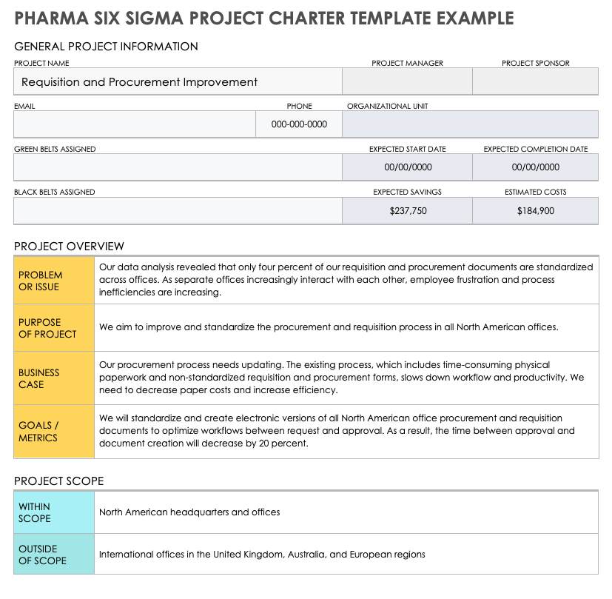The height and width of the screenshot is (599, 612).
Task: Click the Project Name field
Action: coord(178,82)
